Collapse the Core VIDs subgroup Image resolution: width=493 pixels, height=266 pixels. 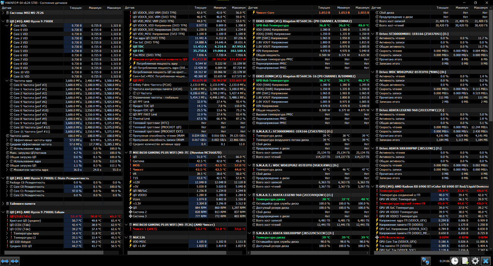(7, 25)
